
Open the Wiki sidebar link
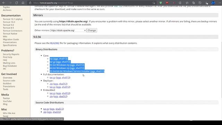pyautogui.click(x=5, y=36)
